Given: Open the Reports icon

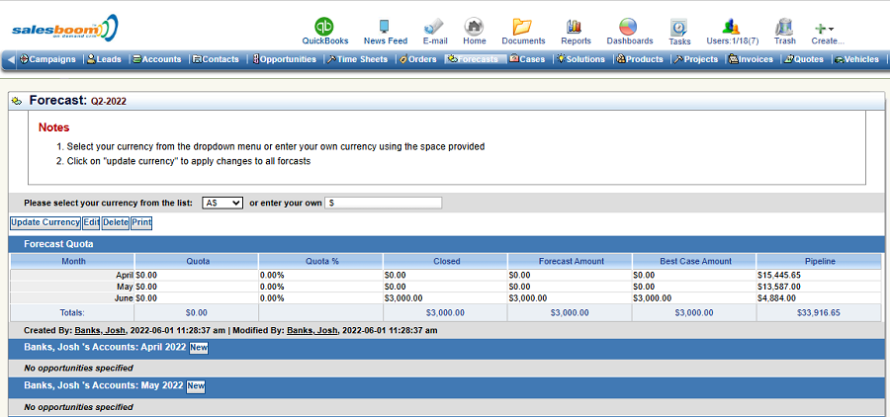Looking at the screenshot, I should [575, 27].
